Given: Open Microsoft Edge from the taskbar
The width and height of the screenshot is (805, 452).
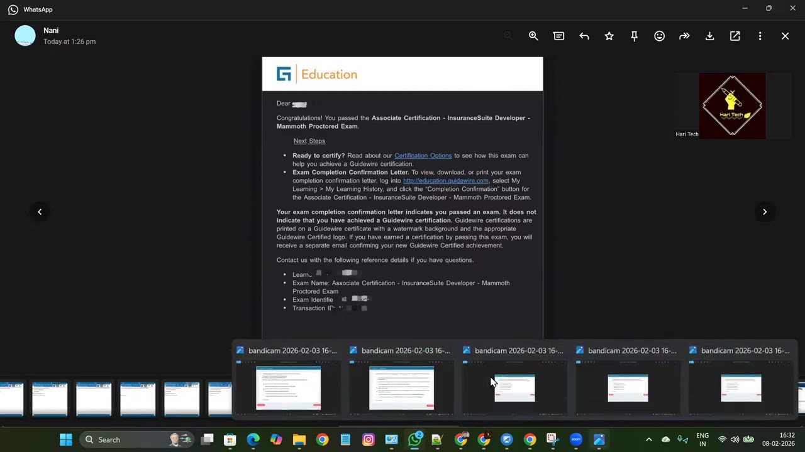Looking at the screenshot, I should pyautogui.click(x=253, y=439).
